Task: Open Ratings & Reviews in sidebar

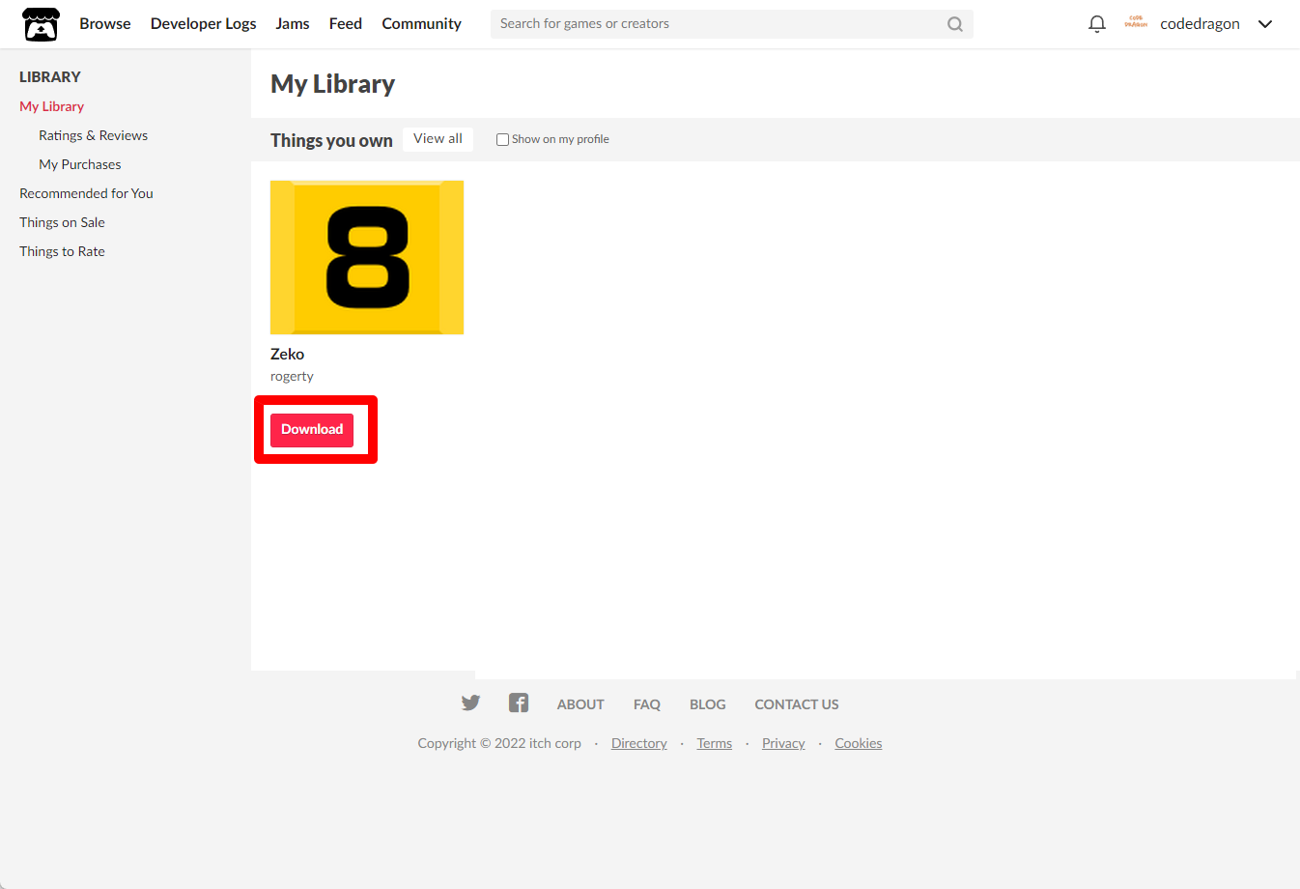Action: coord(94,135)
